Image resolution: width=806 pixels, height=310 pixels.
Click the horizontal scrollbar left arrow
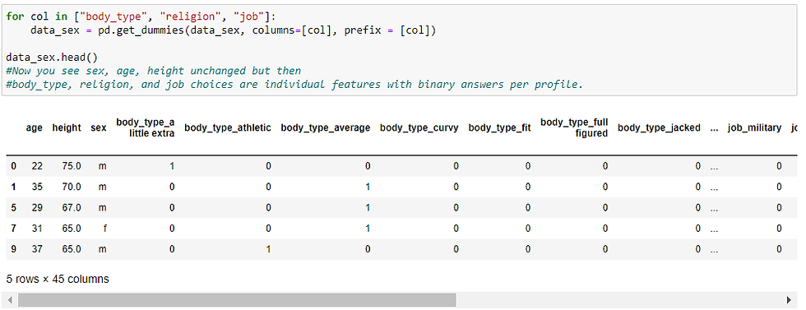tap(10, 299)
